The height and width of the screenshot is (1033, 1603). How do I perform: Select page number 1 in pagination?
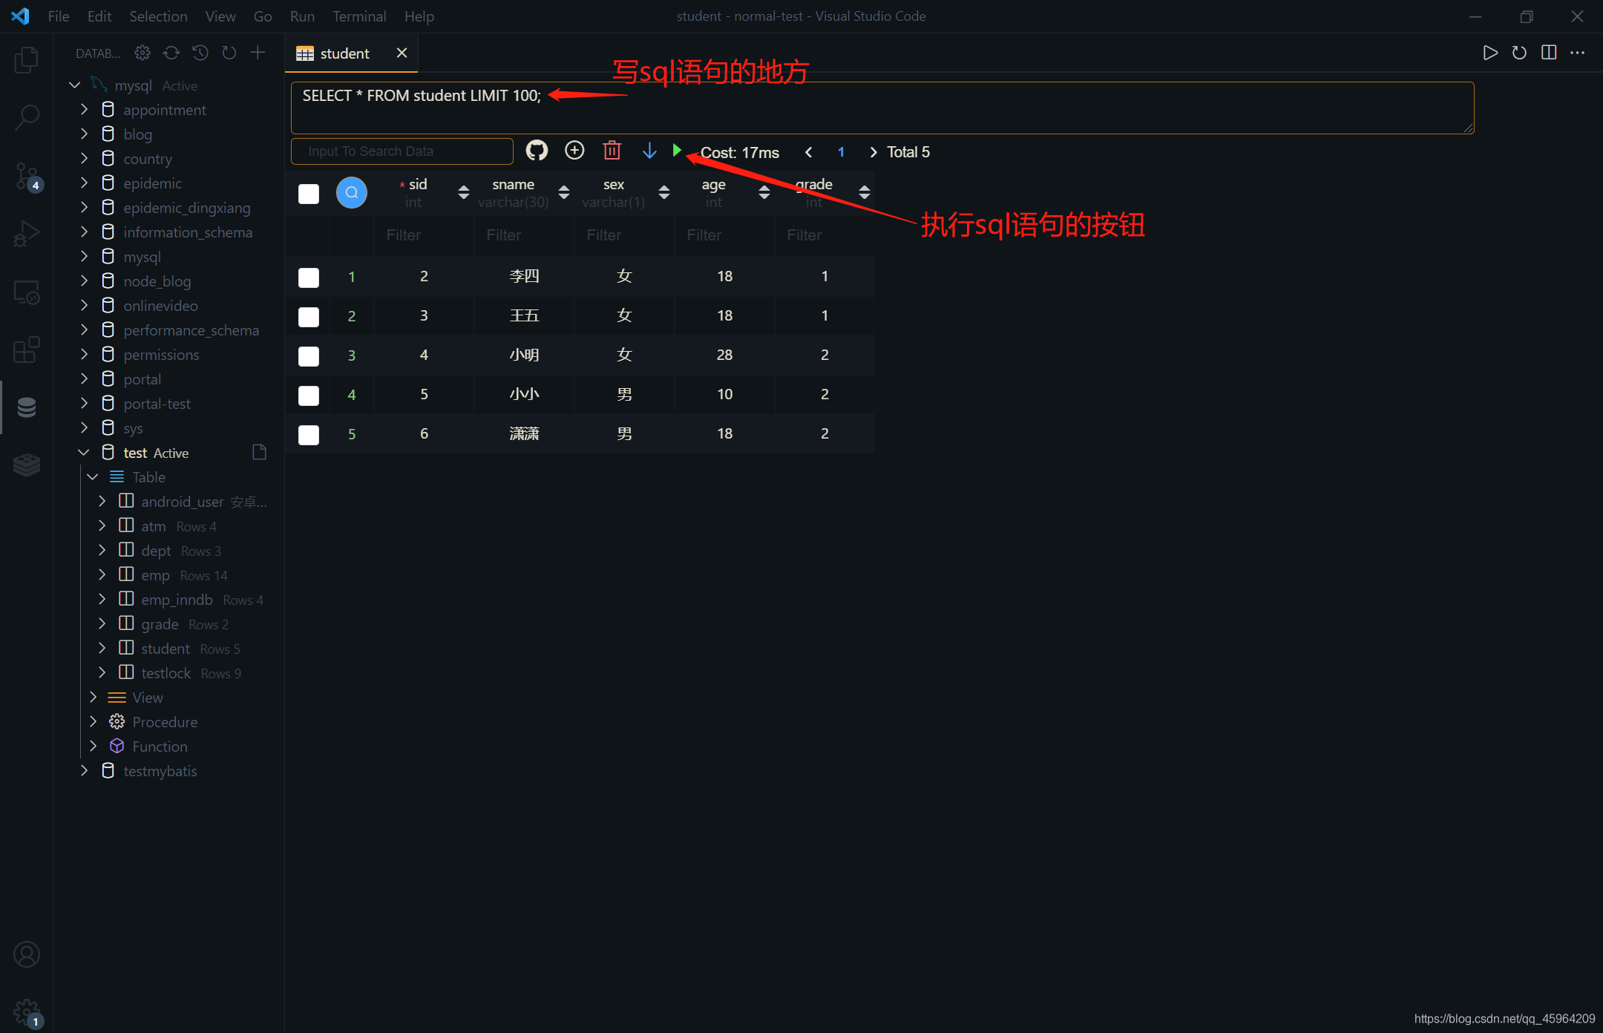841,152
